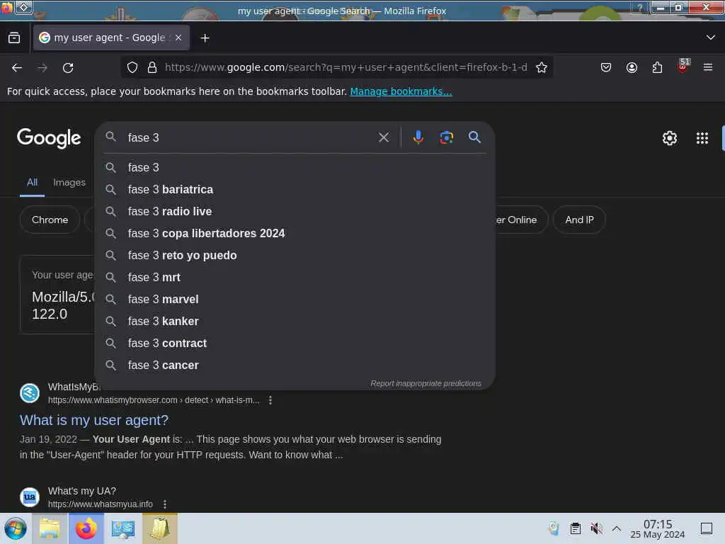Click the Firefox taskbar icon

pyautogui.click(x=86, y=528)
